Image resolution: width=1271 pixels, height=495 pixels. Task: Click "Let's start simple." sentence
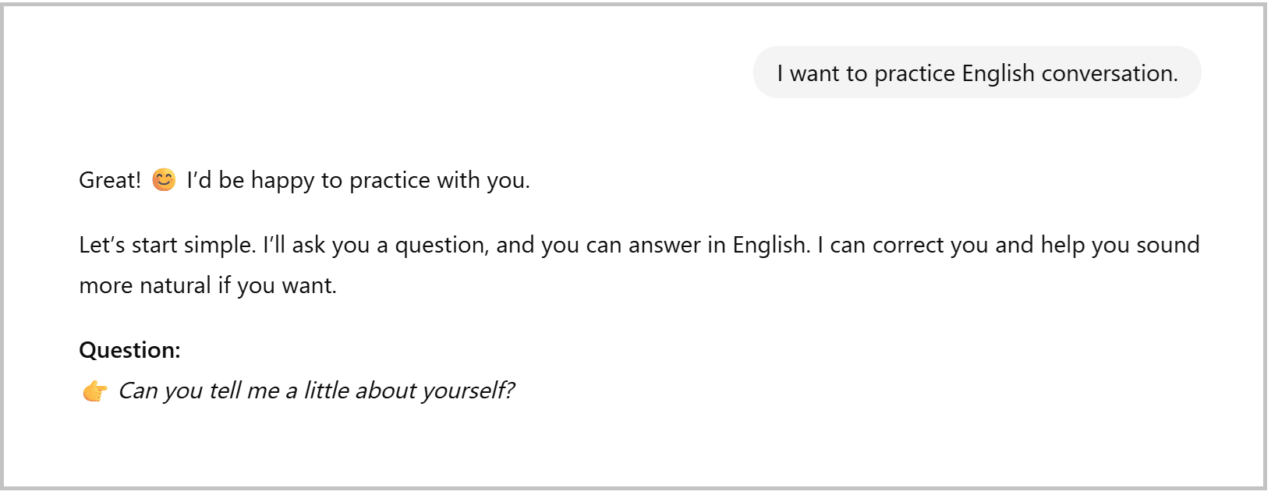[167, 245]
